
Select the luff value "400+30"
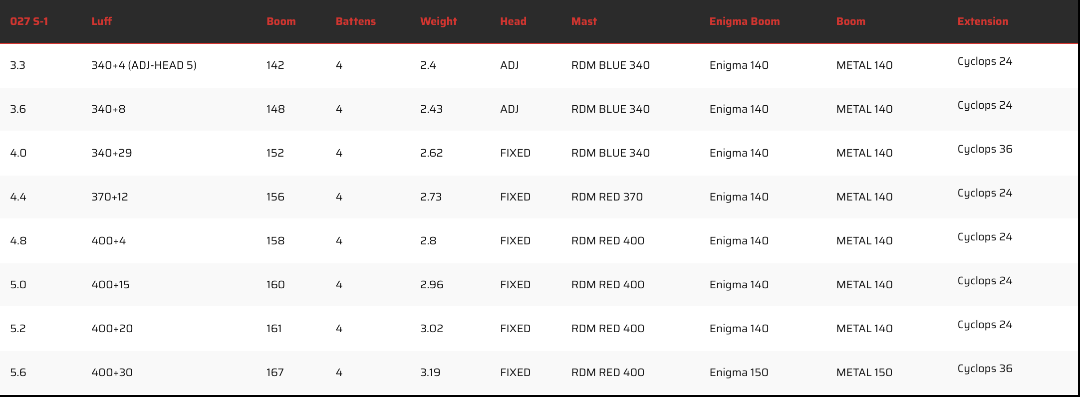(x=112, y=373)
